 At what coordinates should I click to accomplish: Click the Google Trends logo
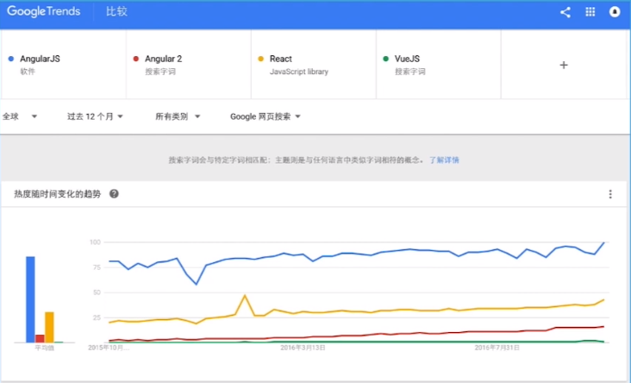(43, 11)
